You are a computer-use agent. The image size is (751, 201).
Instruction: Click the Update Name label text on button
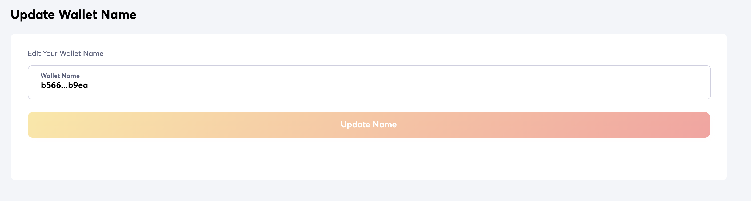(369, 125)
